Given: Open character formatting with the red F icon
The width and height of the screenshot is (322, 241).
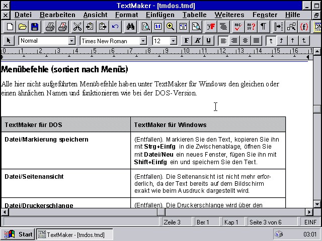Looking at the screenshot, I should (211, 27).
